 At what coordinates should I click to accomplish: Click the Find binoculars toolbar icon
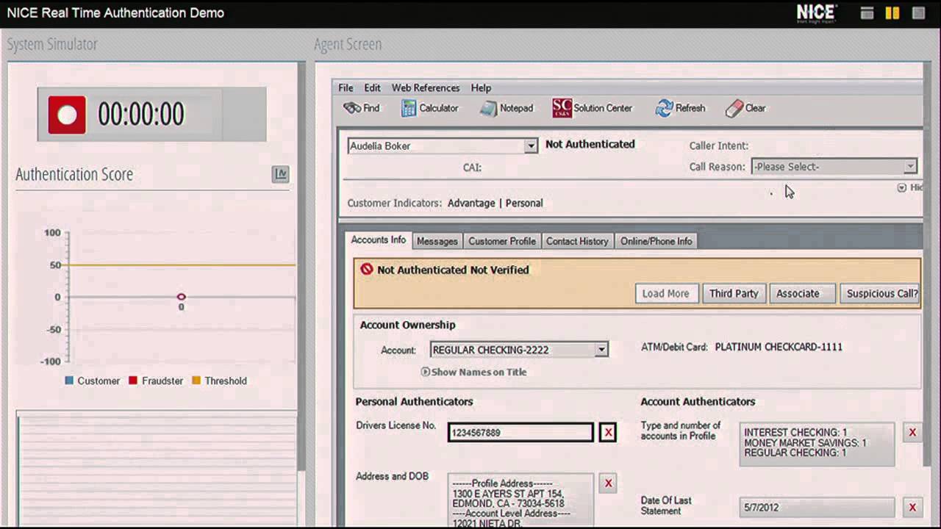(x=352, y=108)
